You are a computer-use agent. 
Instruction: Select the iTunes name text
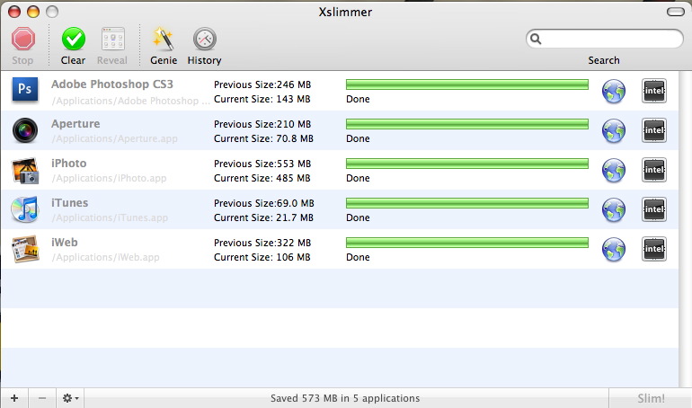[70, 203]
